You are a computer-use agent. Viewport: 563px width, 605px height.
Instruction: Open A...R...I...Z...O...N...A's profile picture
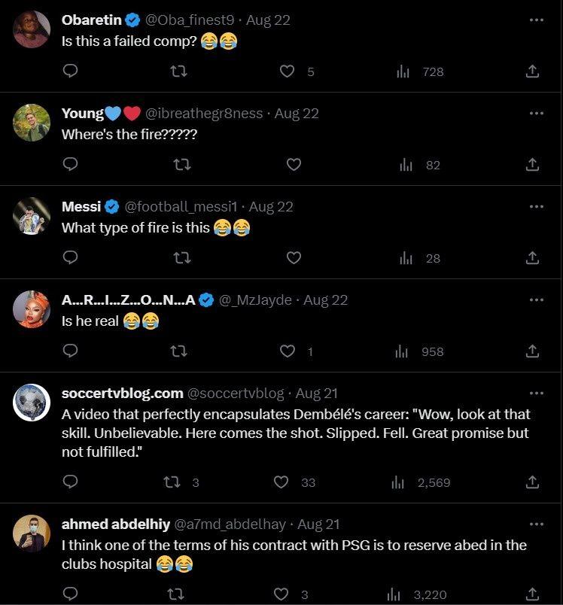(32, 309)
